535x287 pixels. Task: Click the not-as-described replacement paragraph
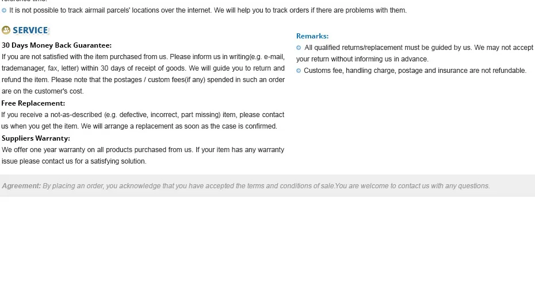(143, 121)
